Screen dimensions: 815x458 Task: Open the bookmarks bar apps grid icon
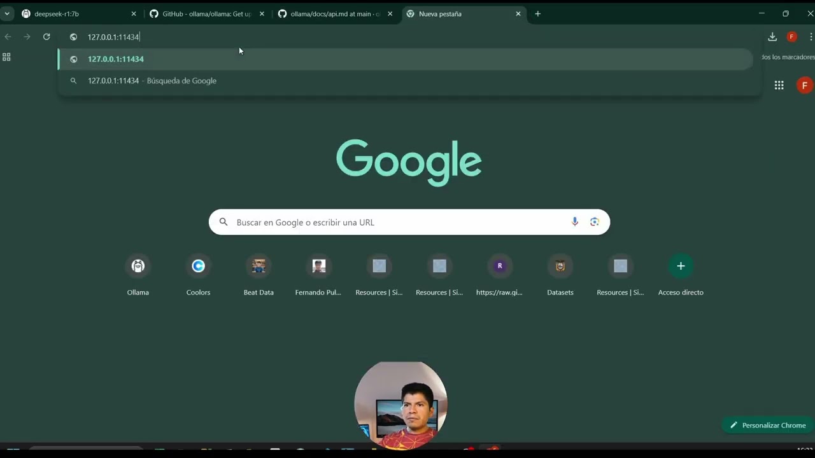6,57
